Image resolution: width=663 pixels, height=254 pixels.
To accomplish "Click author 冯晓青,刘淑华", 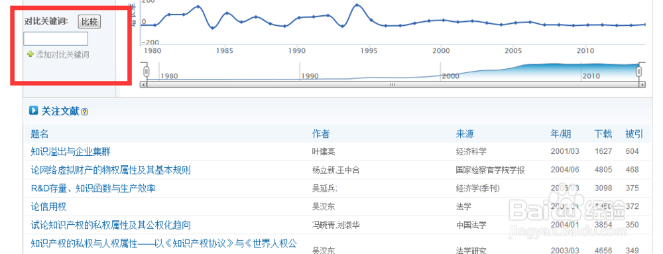I will [x=335, y=225].
